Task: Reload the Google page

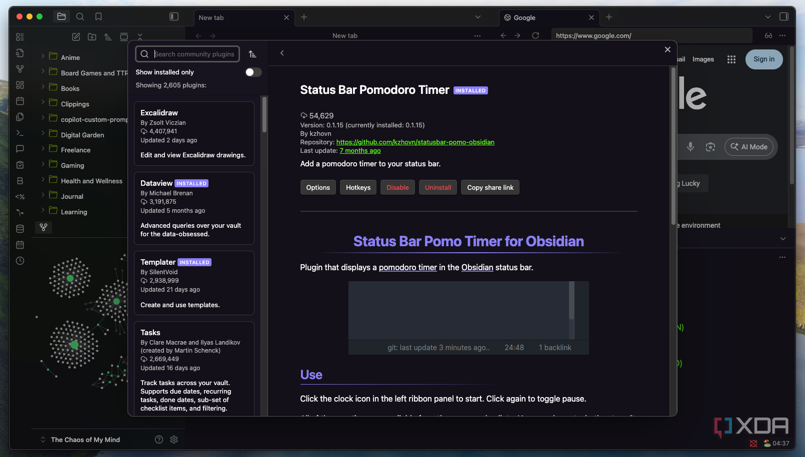Action: tap(535, 35)
